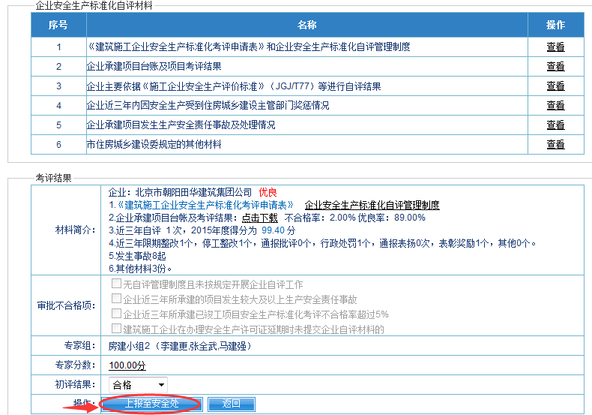
Task: Click the 100.00分 expert score link
Action: coord(127,365)
